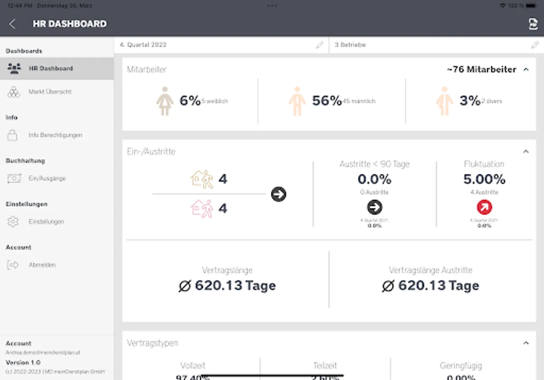Click the gear icon beside Einstellungen
544x380 pixels.
pos(13,222)
